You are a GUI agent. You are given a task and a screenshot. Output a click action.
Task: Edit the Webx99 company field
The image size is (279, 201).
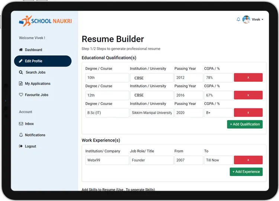[x=107, y=160]
